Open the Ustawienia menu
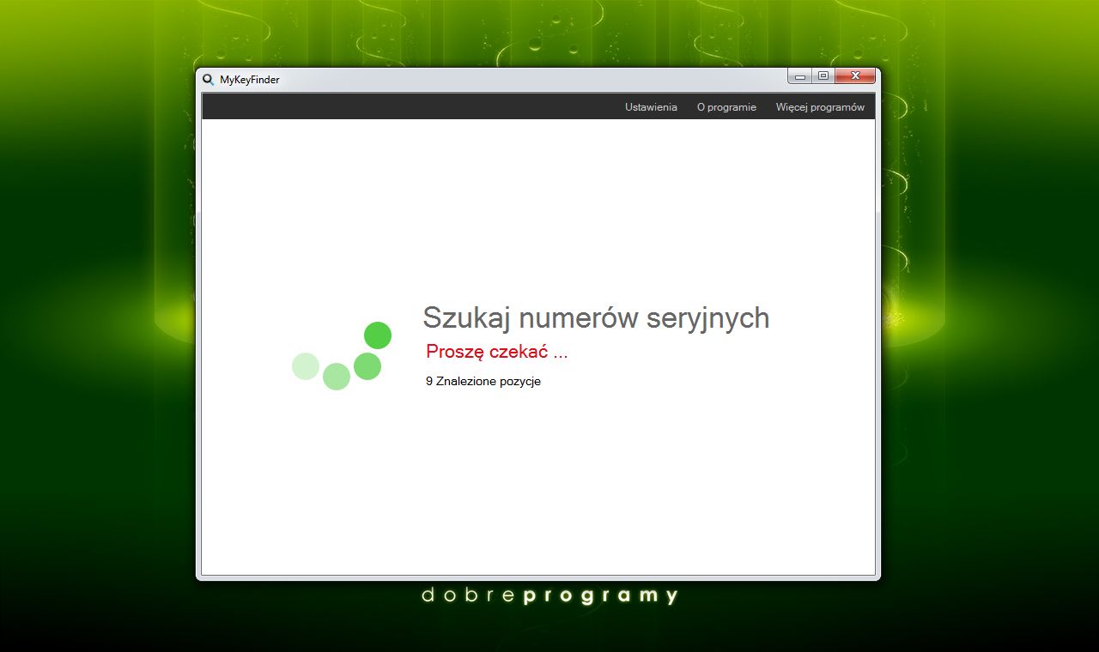 (x=651, y=107)
